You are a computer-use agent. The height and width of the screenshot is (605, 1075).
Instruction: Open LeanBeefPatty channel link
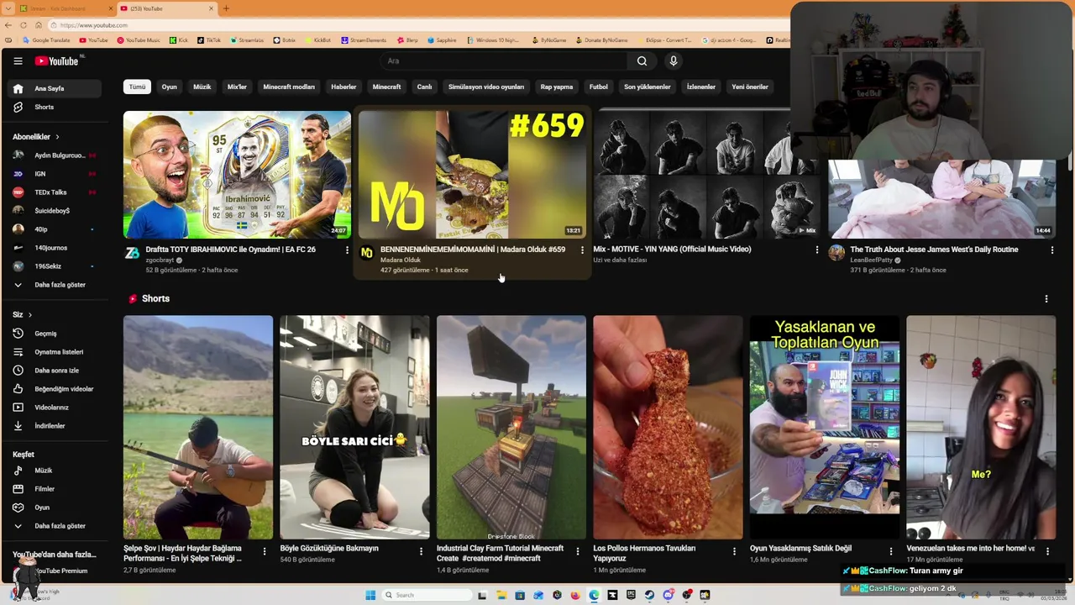(873, 260)
